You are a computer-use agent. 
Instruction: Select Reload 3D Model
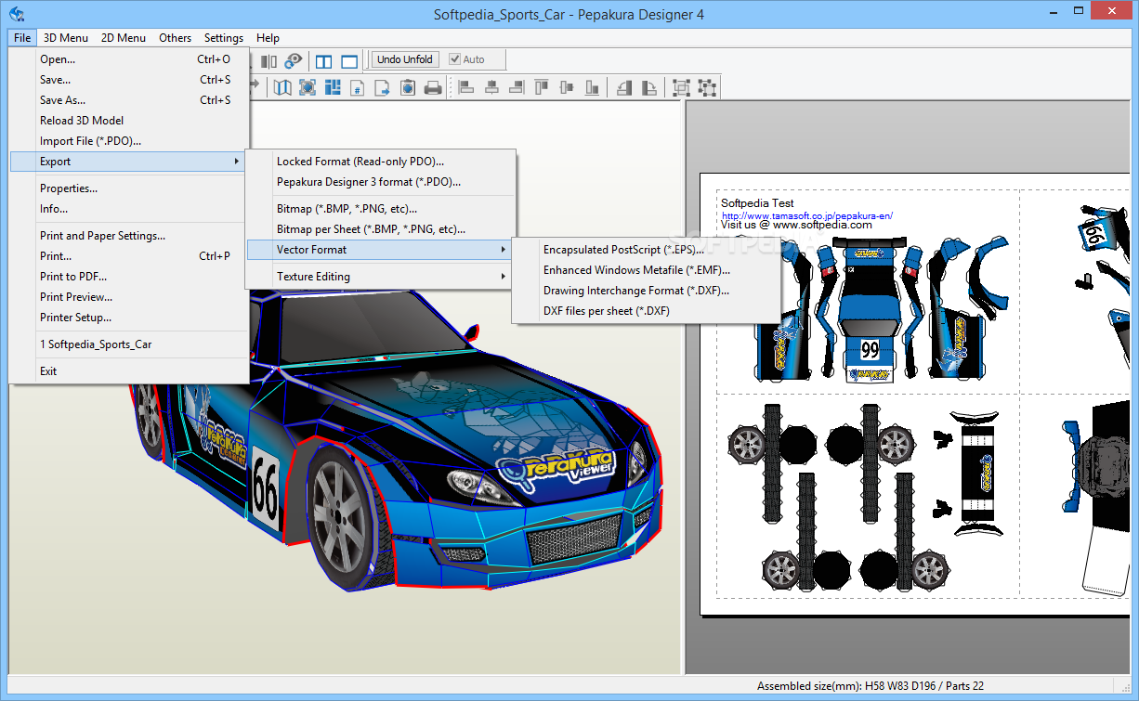pyautogui.click(x=129, y=121)
